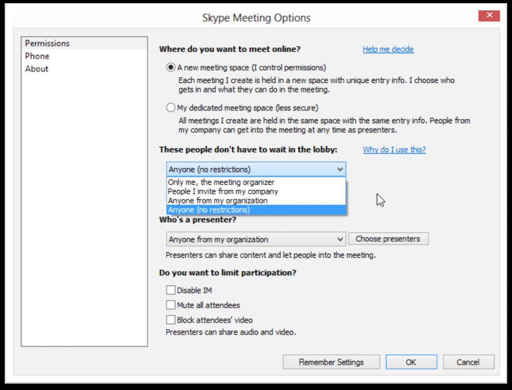This screenshot has height=390, width=512.
Task: Confirm with the OK button
Action: [x=411, y=362]
